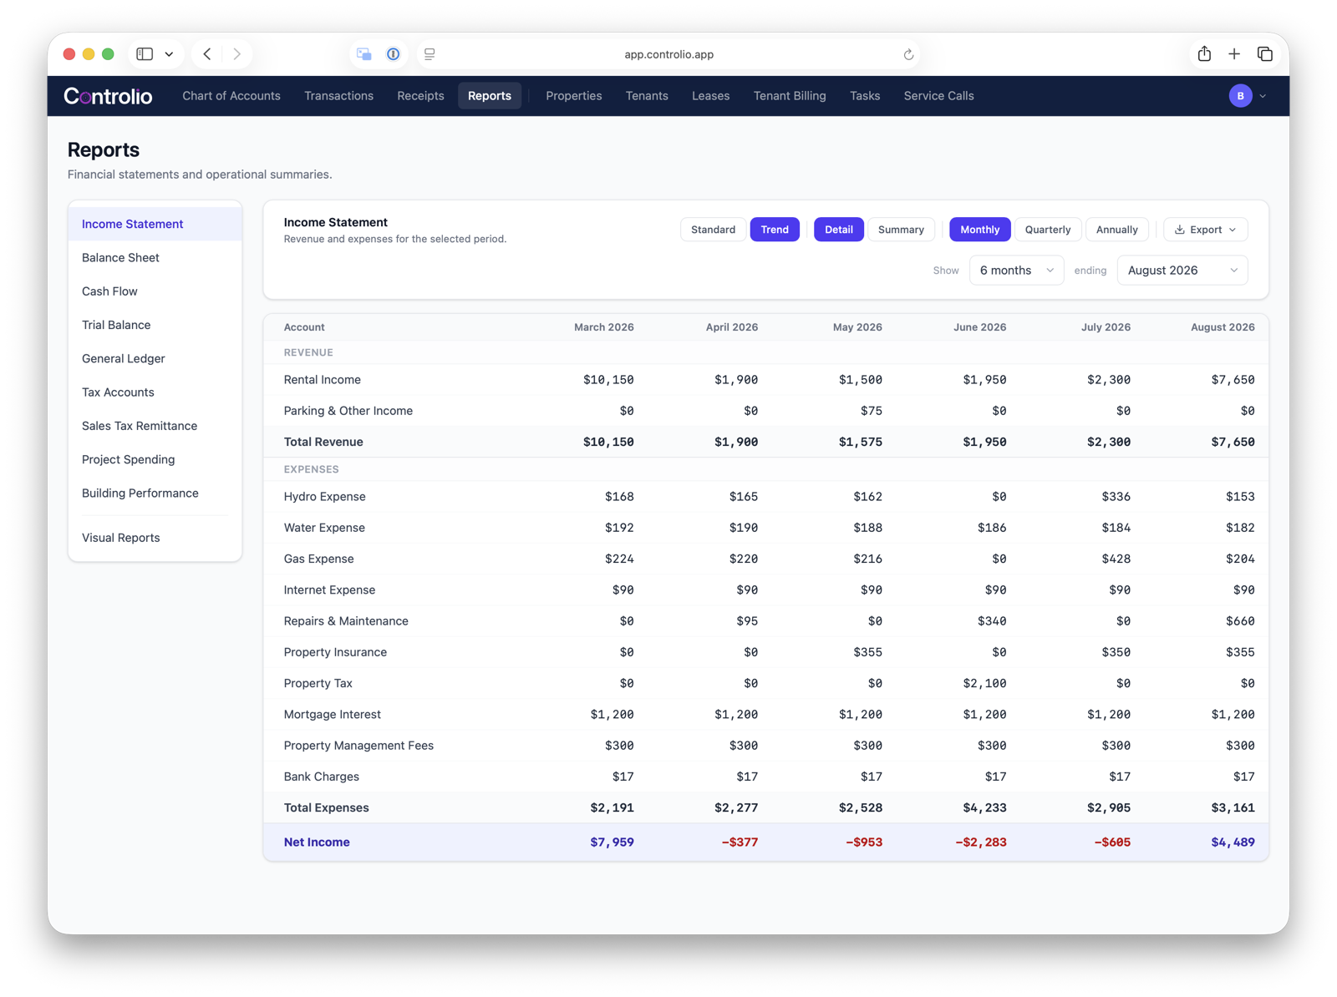Open the Trial Balance report
Screen dimensions: 1337x997
[x=155, y=325]
